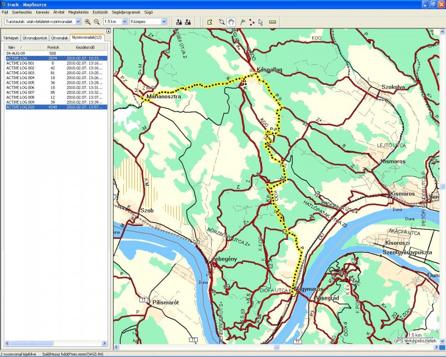Screen dimensions: 446x357
Task: Select the route tool icon
Action: (251, 22)
